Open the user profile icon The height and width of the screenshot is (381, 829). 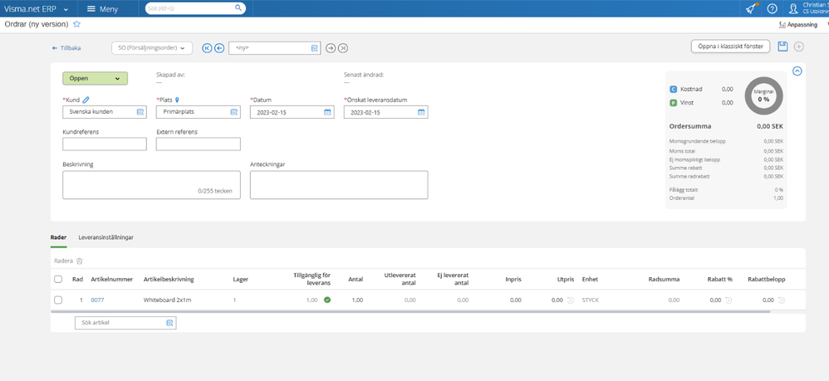pos(792,8)
